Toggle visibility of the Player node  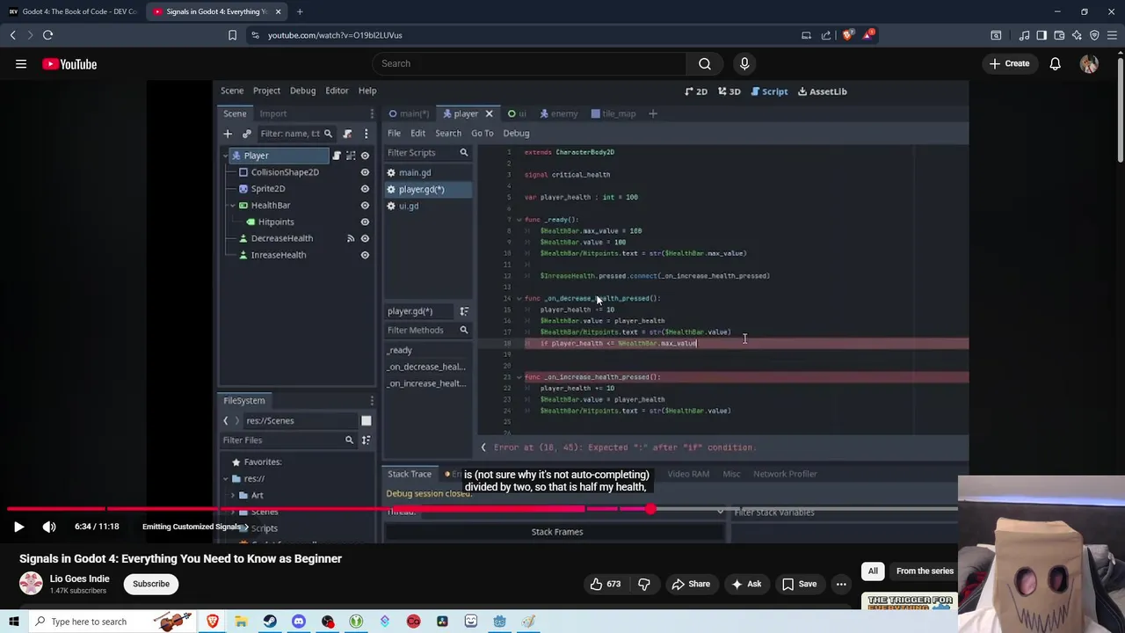[365, 156]
